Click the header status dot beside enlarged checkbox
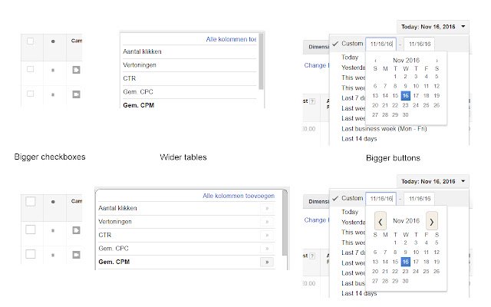Viewport: 491px width, 307px height. [x=53, y=202]
